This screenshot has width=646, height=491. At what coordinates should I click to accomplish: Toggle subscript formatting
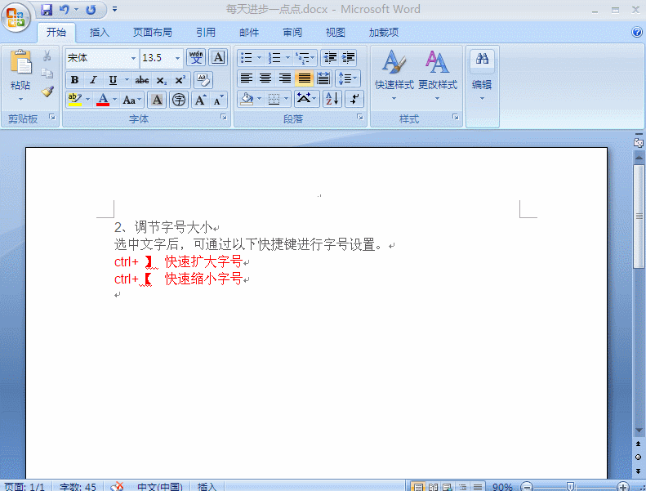click(x=161, y=80)
